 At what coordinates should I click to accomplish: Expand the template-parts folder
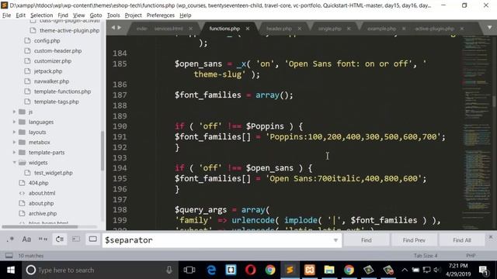(14, 152)
